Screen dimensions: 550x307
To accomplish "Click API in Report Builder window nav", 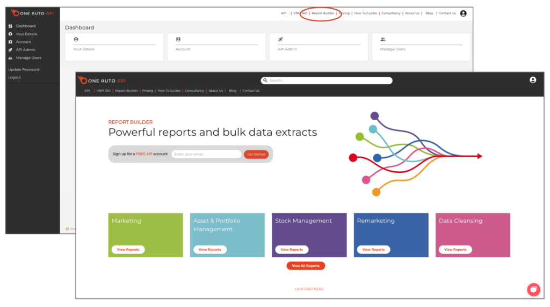I will [x=87, y=91].
